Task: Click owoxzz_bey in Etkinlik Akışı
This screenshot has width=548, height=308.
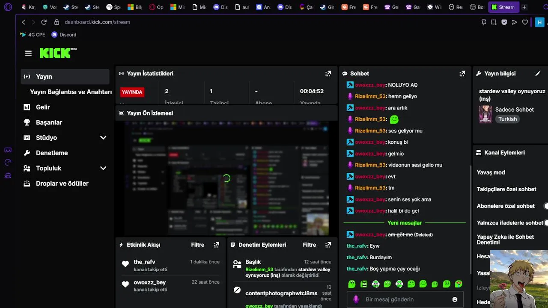Action: point(149,282)
